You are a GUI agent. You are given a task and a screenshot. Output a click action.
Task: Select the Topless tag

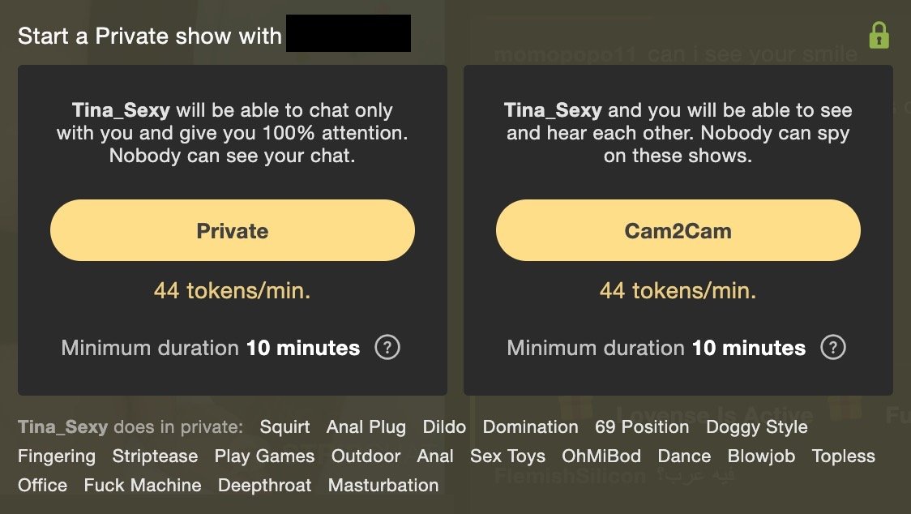(844, 456)
